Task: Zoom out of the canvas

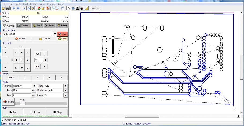Action: [x=58, y=8]
